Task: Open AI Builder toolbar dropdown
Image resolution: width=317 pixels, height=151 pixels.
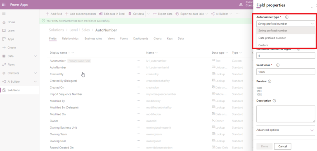Action: coord(231,14)
